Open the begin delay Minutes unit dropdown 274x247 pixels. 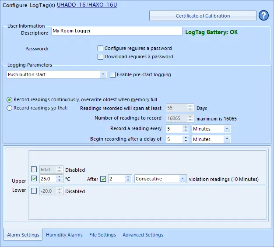(x=226, y=139)
